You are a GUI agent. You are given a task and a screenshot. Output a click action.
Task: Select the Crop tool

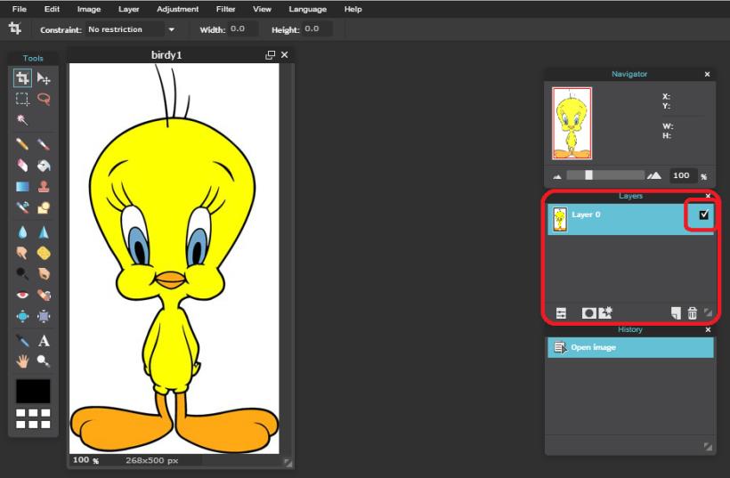(x=23, y=78)
